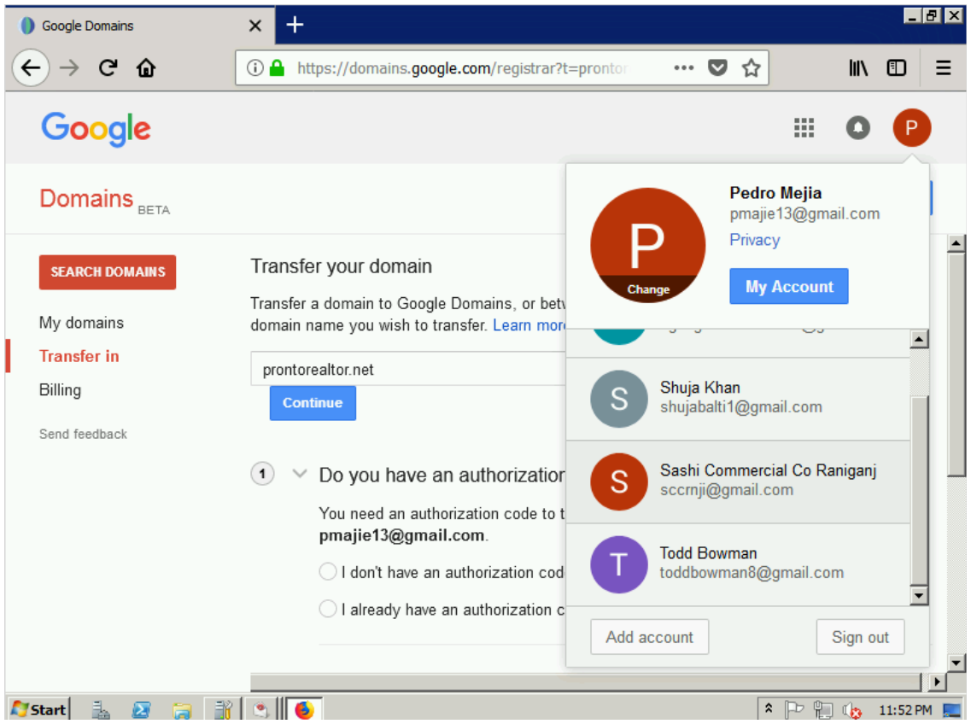Switch to Shuja Khan account
The image size is (971, 724).
[738, 398]
